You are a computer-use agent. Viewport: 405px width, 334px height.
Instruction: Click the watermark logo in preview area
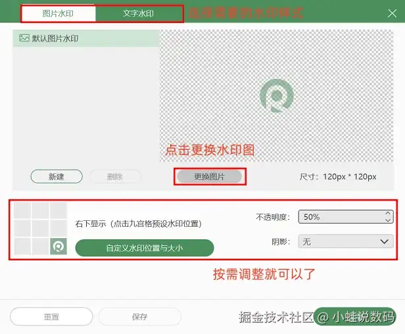click(276, 95)
